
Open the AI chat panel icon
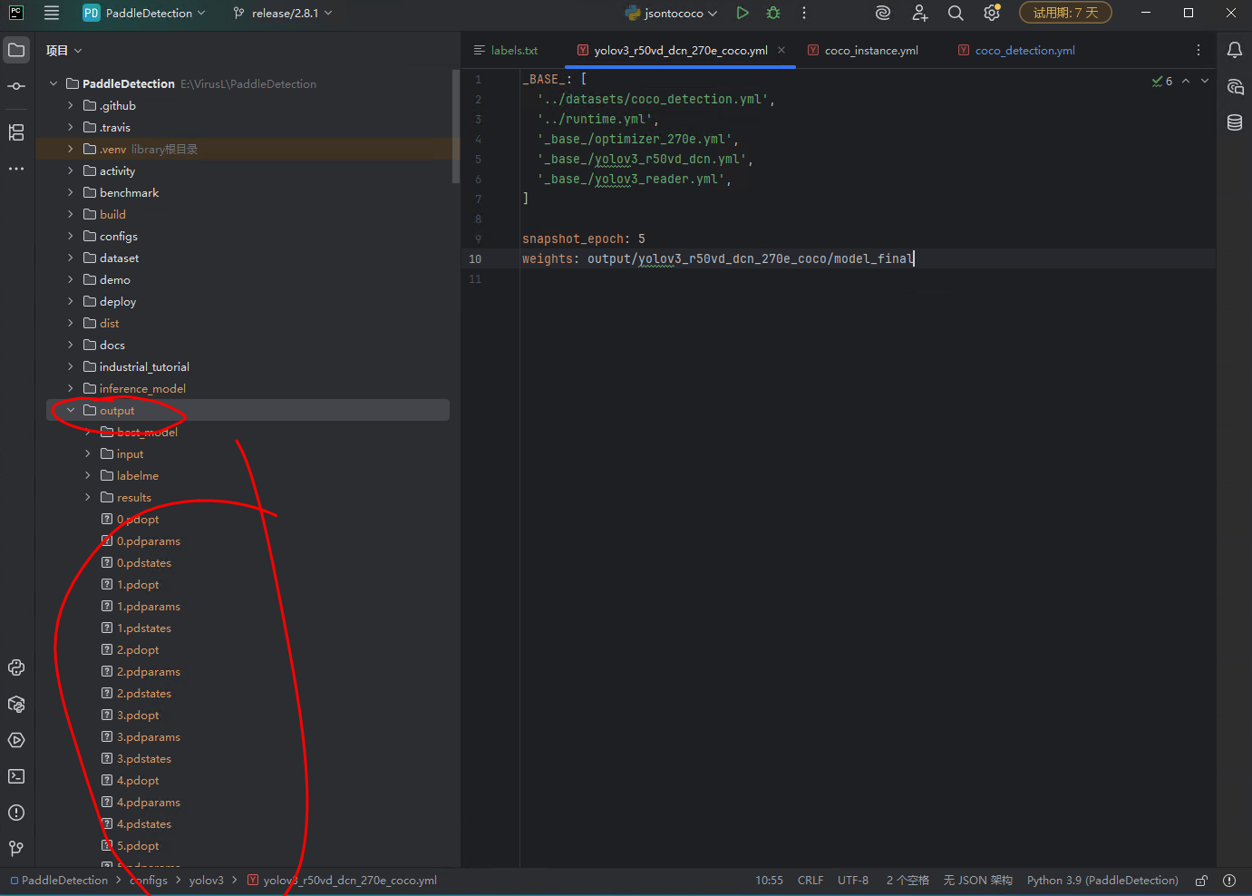(1235, 87)
